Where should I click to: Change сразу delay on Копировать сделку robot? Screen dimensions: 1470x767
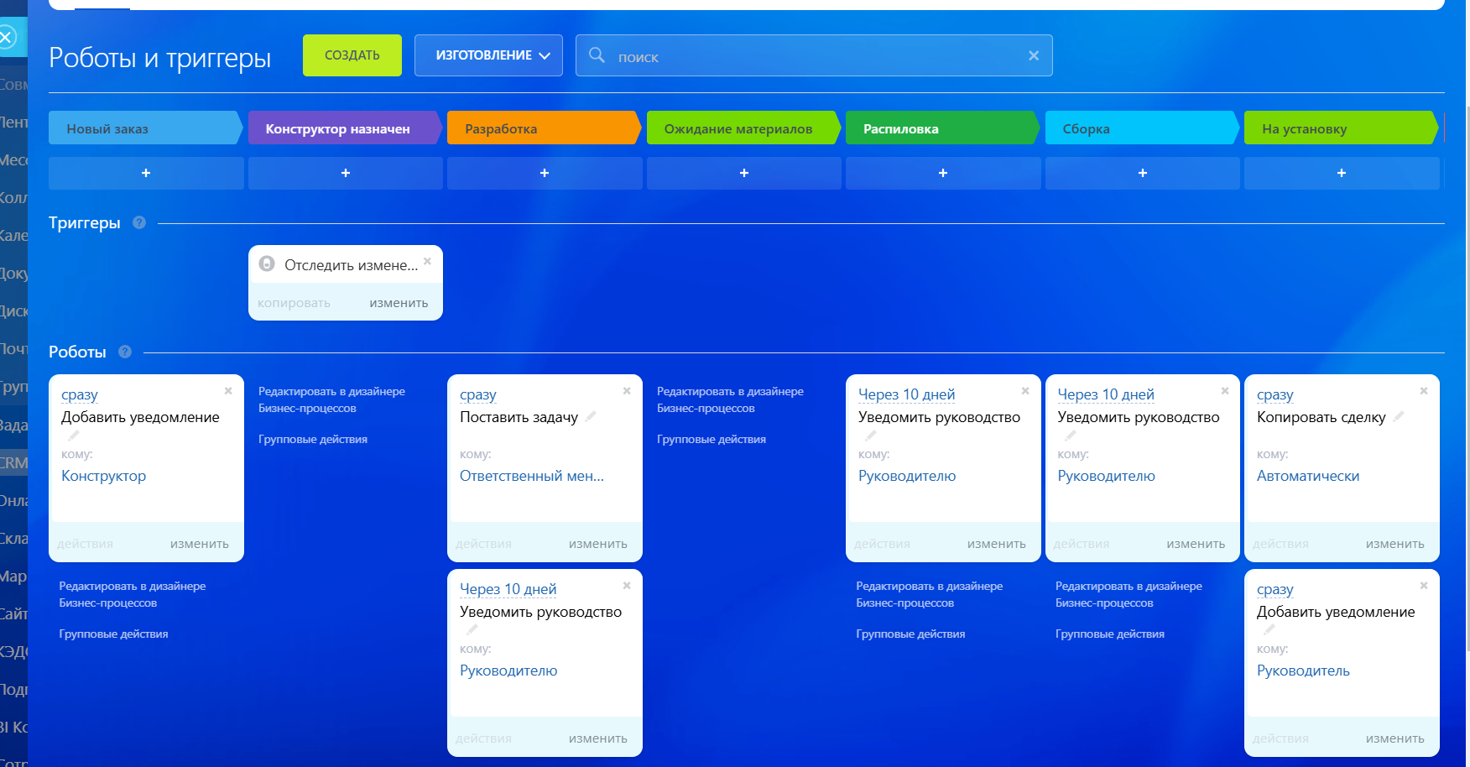[1275, 394]
